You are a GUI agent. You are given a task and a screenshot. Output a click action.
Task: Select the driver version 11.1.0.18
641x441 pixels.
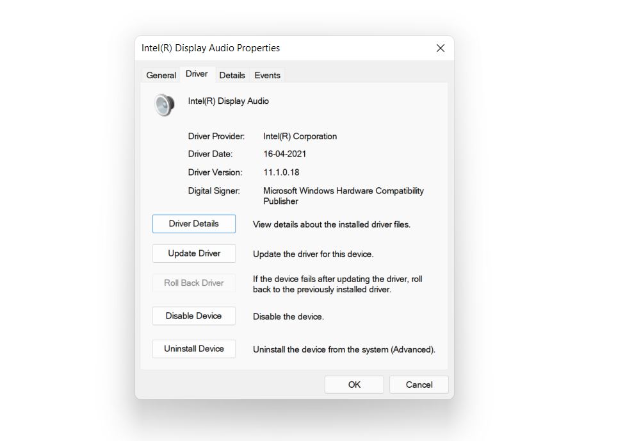[x=282, y=172]
